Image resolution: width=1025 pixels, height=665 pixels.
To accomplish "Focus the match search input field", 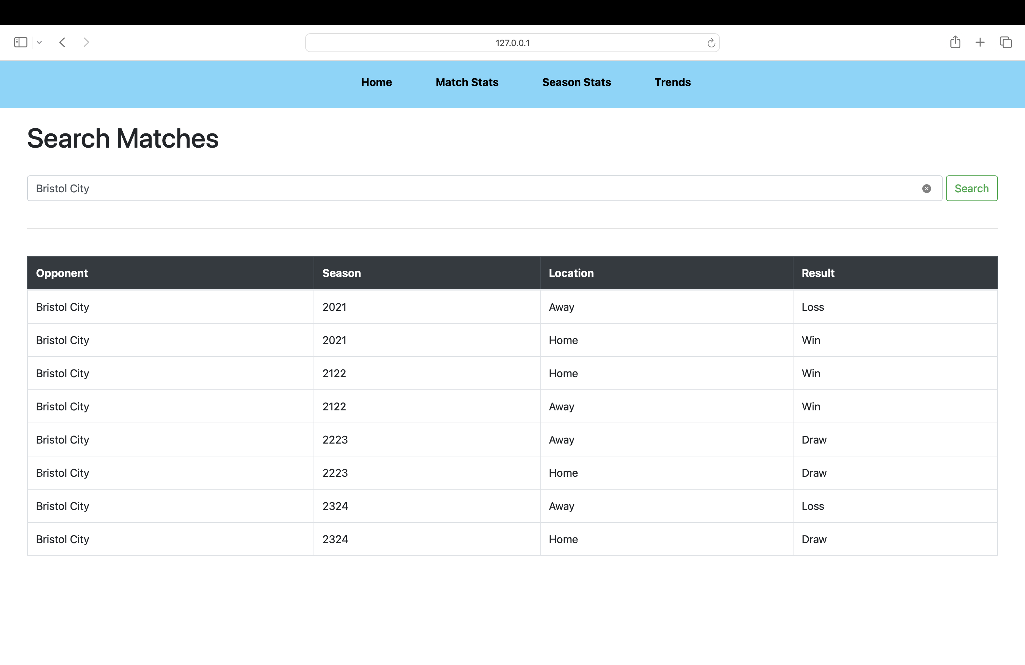I will click(x=474, y=188).
